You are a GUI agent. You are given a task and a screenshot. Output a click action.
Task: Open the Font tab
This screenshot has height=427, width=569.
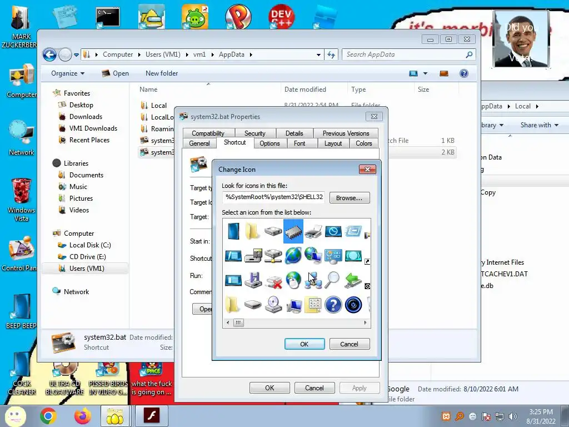[300, 143]
